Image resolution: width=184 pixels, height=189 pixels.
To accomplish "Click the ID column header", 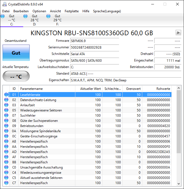I will [14, 89].
